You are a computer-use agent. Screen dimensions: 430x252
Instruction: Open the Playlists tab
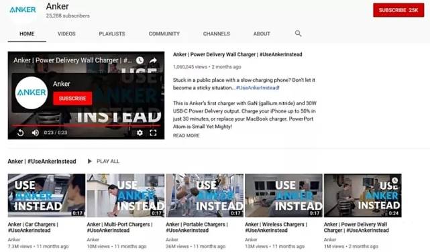coord(112,34)
